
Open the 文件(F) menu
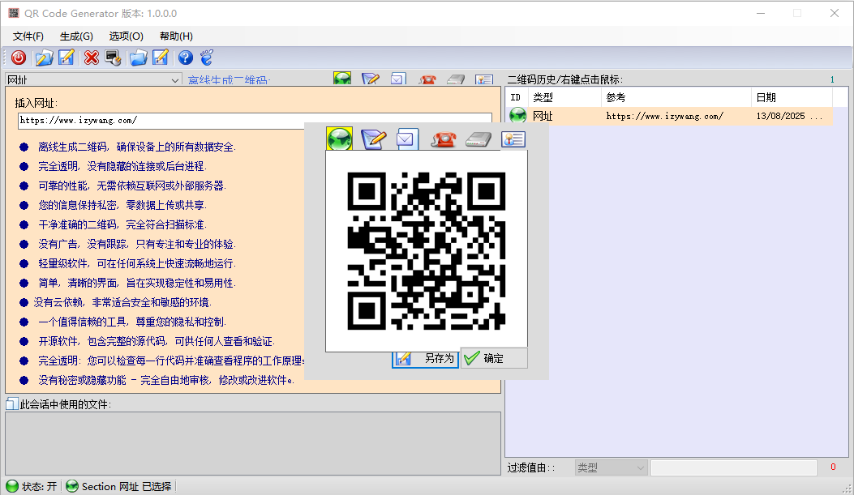tap(28, 36)
